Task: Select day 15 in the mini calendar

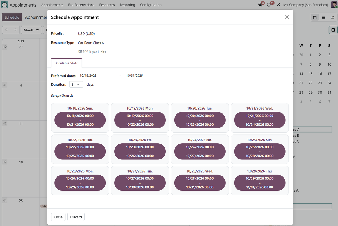Action: (x=310, y=74)
